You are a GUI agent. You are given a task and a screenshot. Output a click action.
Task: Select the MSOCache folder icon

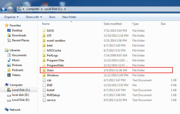click(44, 50)
